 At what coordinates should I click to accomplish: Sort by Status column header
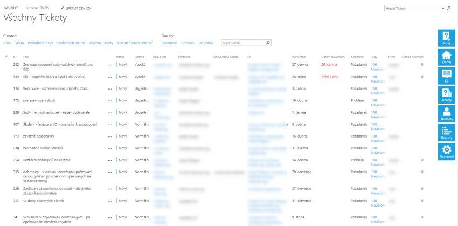[x=120, y=57]
